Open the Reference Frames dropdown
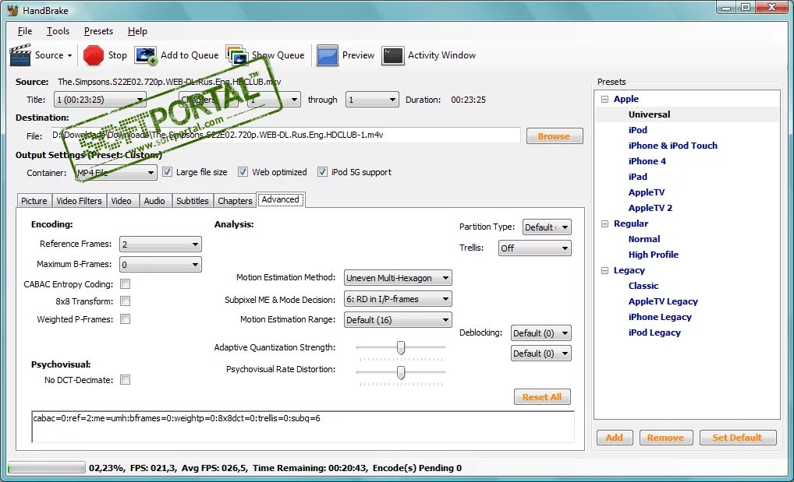794x482 pixels. coord(161,245)
